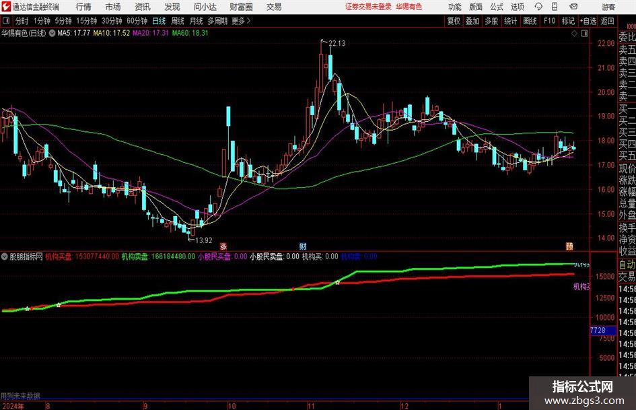Toggle the right info panel icon
Image resolution: width=636 pixels, height=410 pixels.
tap(584, 34)
